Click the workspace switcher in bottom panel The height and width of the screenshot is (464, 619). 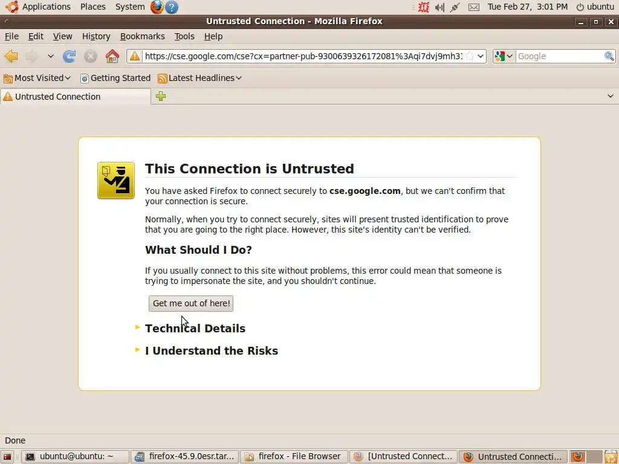click(585, 457)
